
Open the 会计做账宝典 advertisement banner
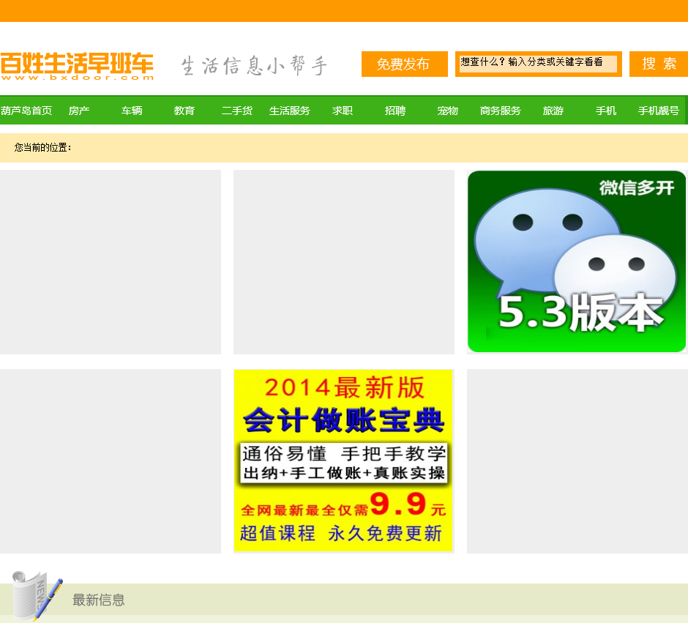[x=343, y=461]
